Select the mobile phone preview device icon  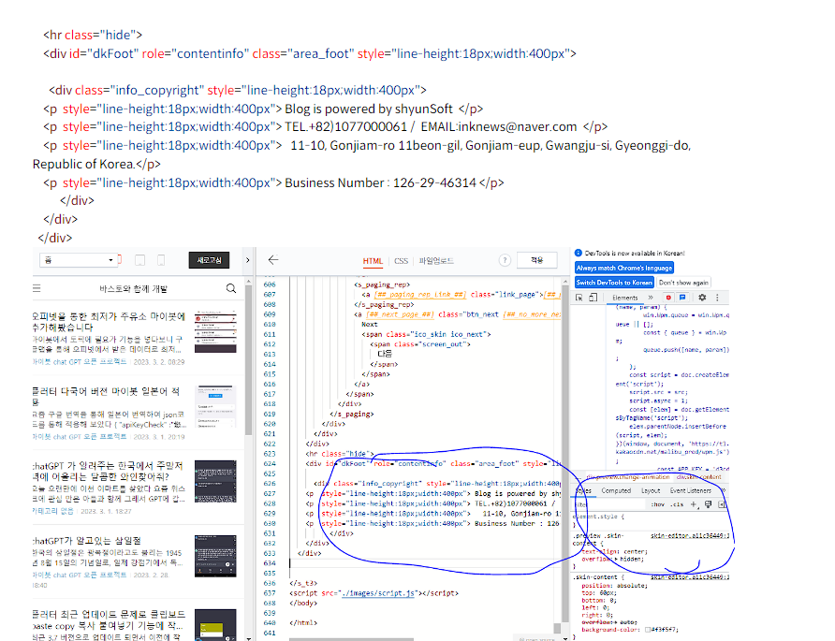coord(161,260)
